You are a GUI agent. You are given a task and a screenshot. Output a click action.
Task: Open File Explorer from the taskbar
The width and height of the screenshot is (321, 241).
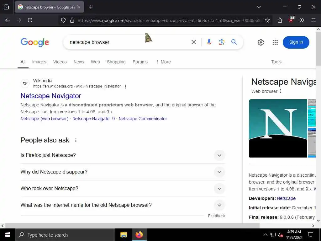[x=124, y=235]
